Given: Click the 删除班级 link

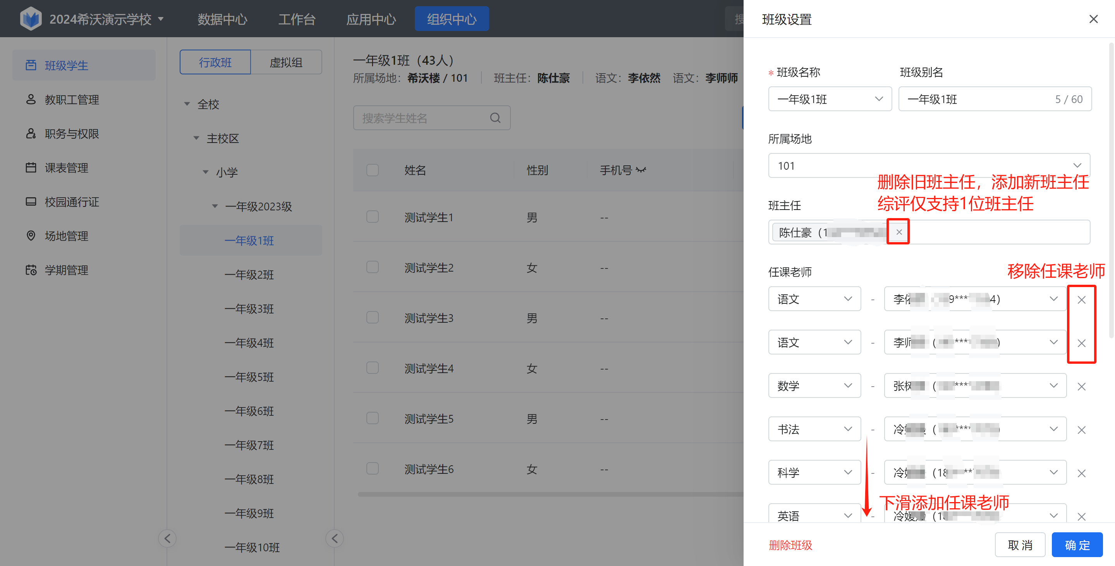Looking at the screenshot, I should (790, 545).
